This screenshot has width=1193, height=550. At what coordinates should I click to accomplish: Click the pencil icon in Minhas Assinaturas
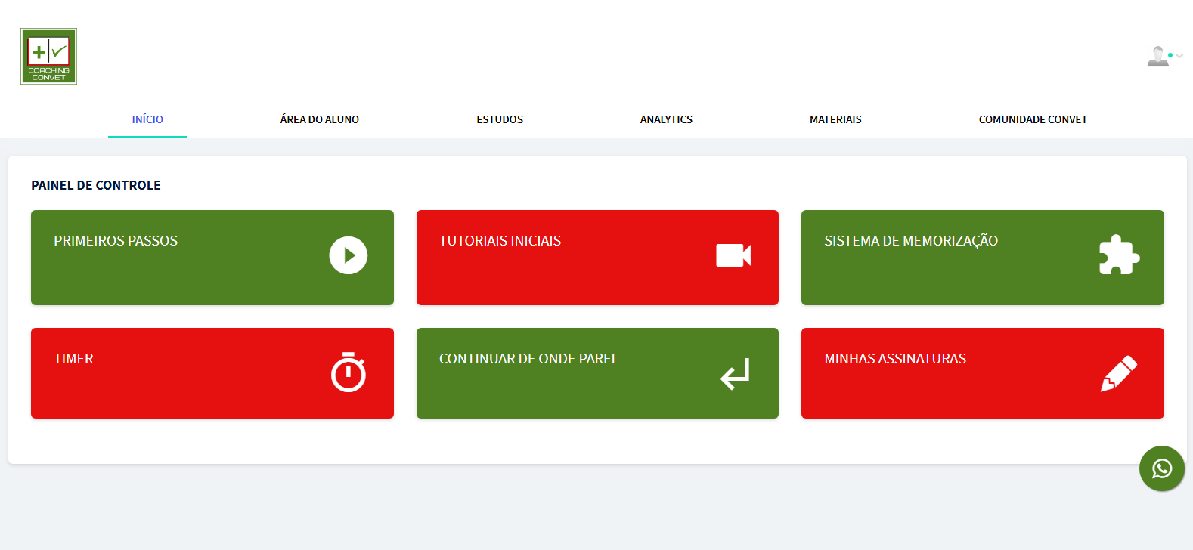point(1118,373)
